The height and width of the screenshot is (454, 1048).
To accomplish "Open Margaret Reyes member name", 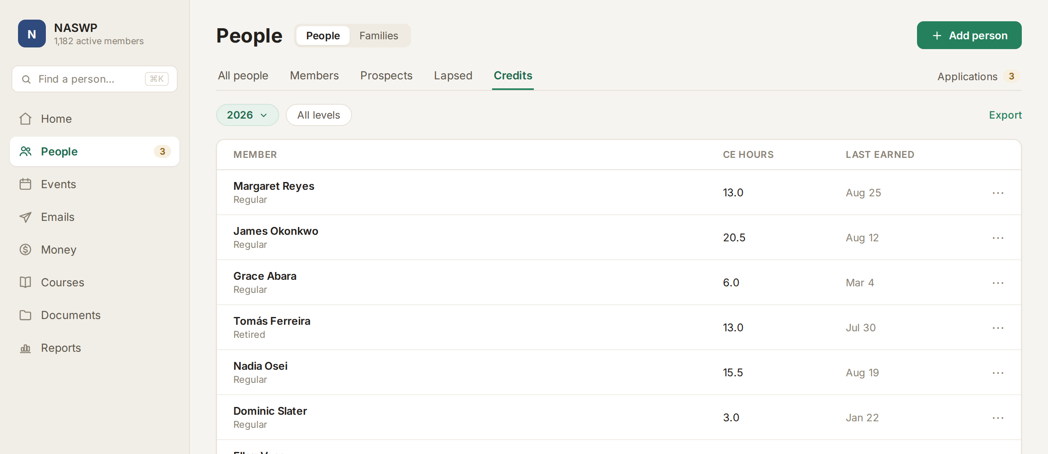I will pos(274,186).
